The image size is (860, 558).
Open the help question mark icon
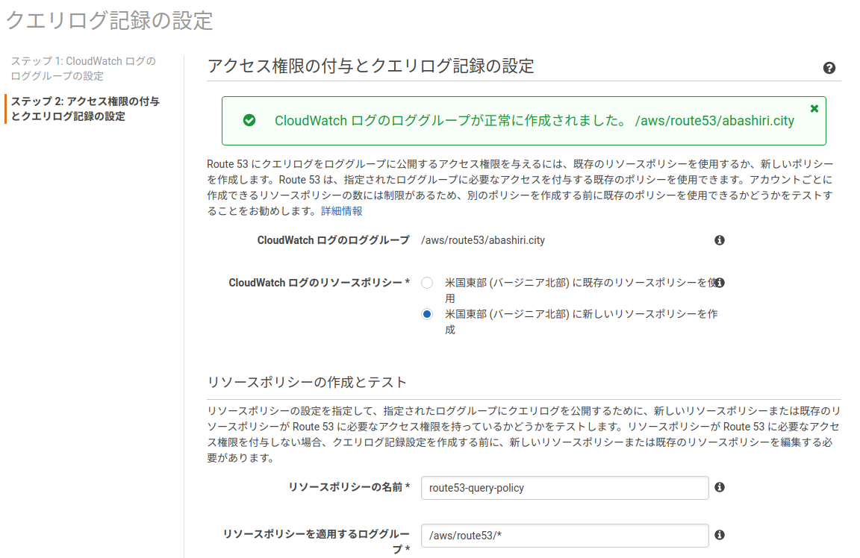(829, 68)
